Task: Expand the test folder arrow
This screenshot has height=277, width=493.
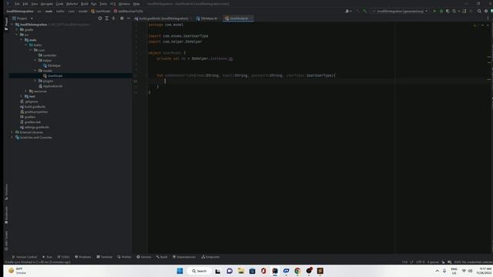Action: [x=22, y=96]
